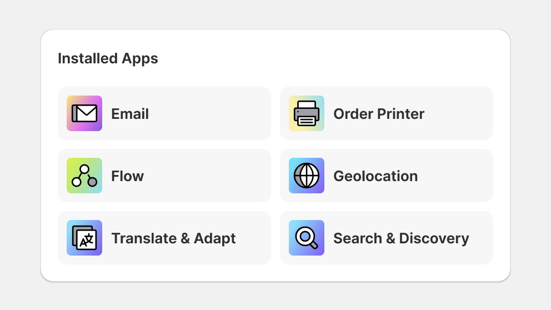Select the Search & Discovery magnifier icon
The height and width of the screenshot is (310, 551).
(x=307, y=238)
